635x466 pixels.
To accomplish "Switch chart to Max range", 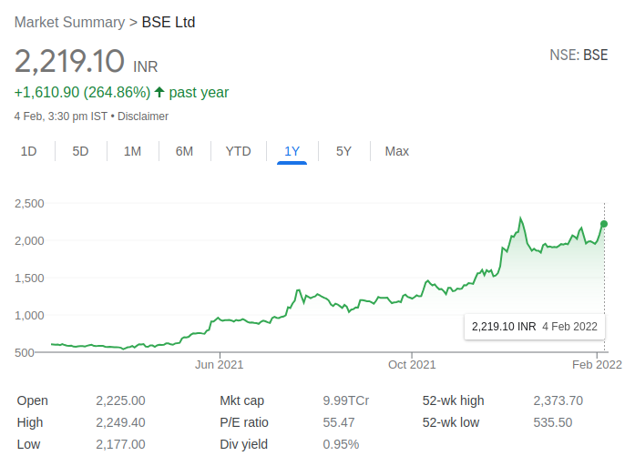I will click(397, 151).
